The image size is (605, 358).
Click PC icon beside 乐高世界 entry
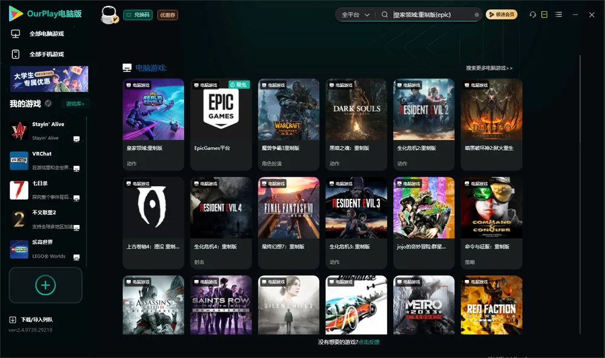pos(76,257)
